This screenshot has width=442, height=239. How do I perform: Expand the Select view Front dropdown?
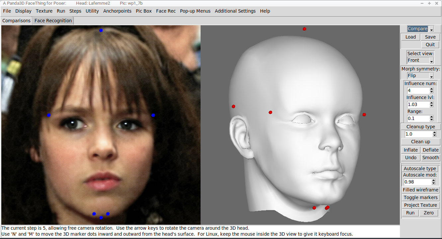click(431, 60)
